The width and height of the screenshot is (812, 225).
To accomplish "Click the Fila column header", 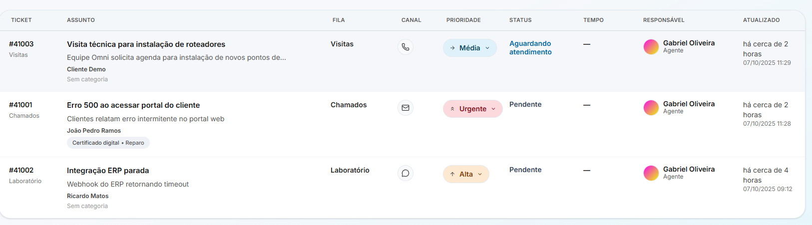I will pos(339,20).
